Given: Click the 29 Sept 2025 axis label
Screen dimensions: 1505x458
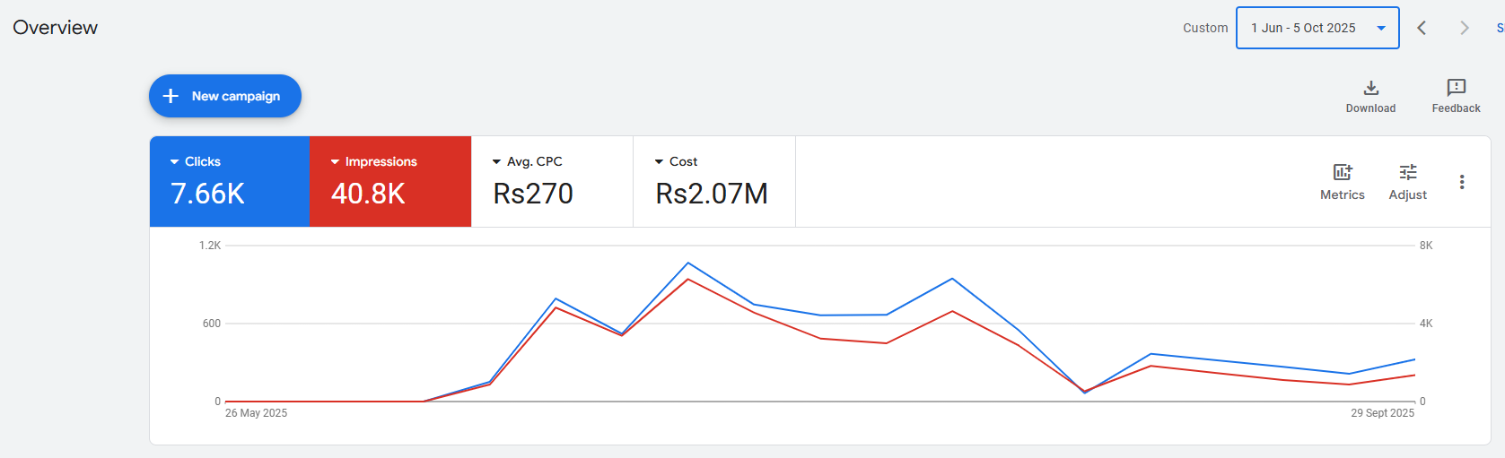Looking at the screenshot, I should pyautogui.click(x=1382, y=413).
